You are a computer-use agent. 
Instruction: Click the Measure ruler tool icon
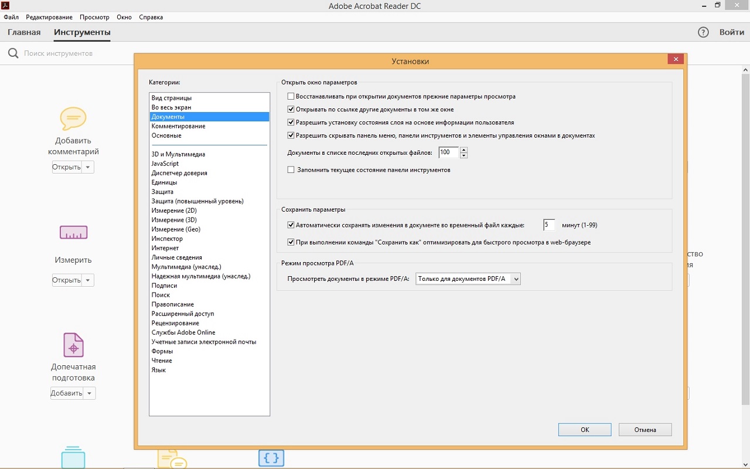click(x=73, y=233)
